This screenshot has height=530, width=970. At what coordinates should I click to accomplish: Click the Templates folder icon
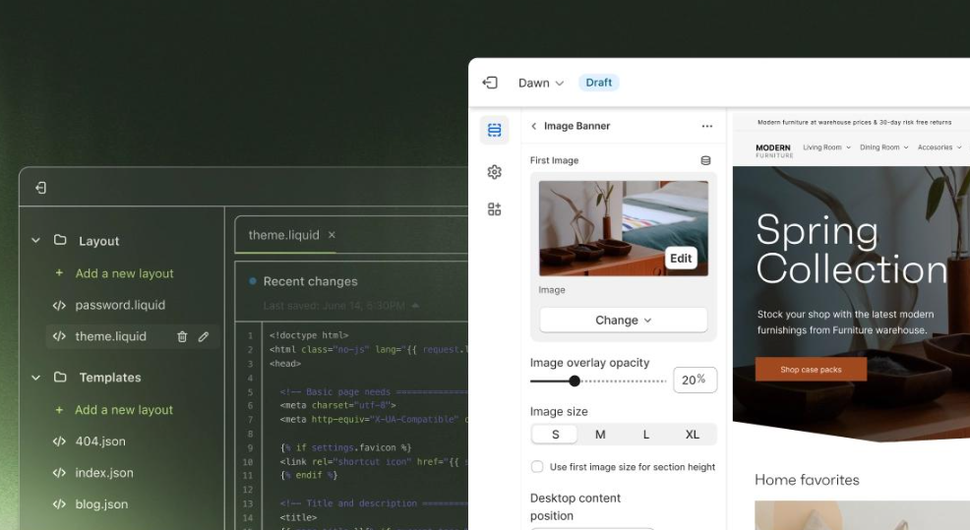coord(60,377)
